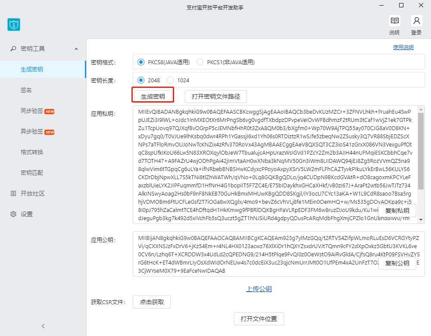
Task: Click the 获取CSR文件: label
Action: 108,302
